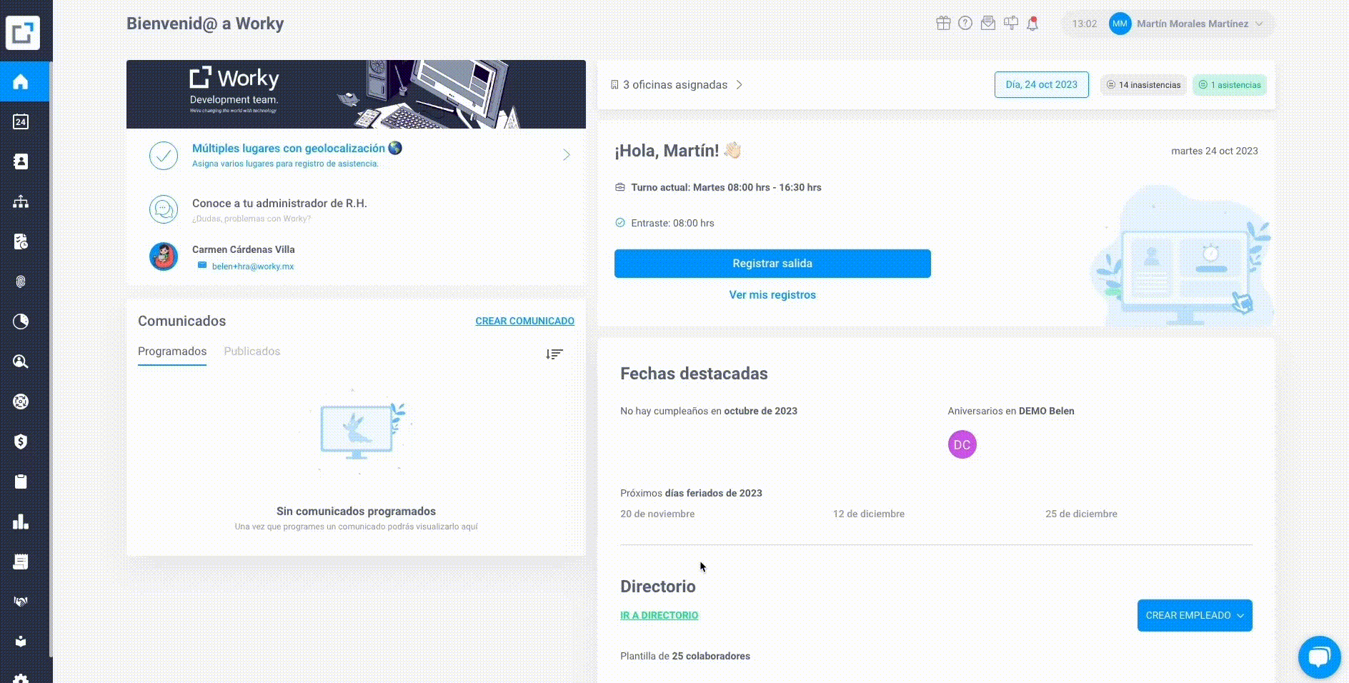Open the gift icon in the header
1349x683 pixels.
943,24
